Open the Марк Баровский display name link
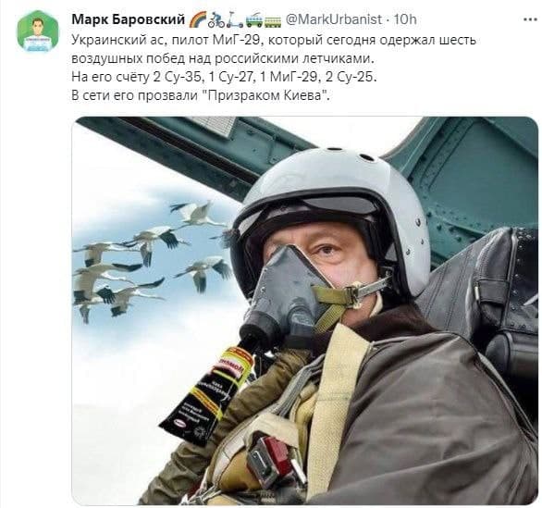542x508 pixels. point(129,19)
